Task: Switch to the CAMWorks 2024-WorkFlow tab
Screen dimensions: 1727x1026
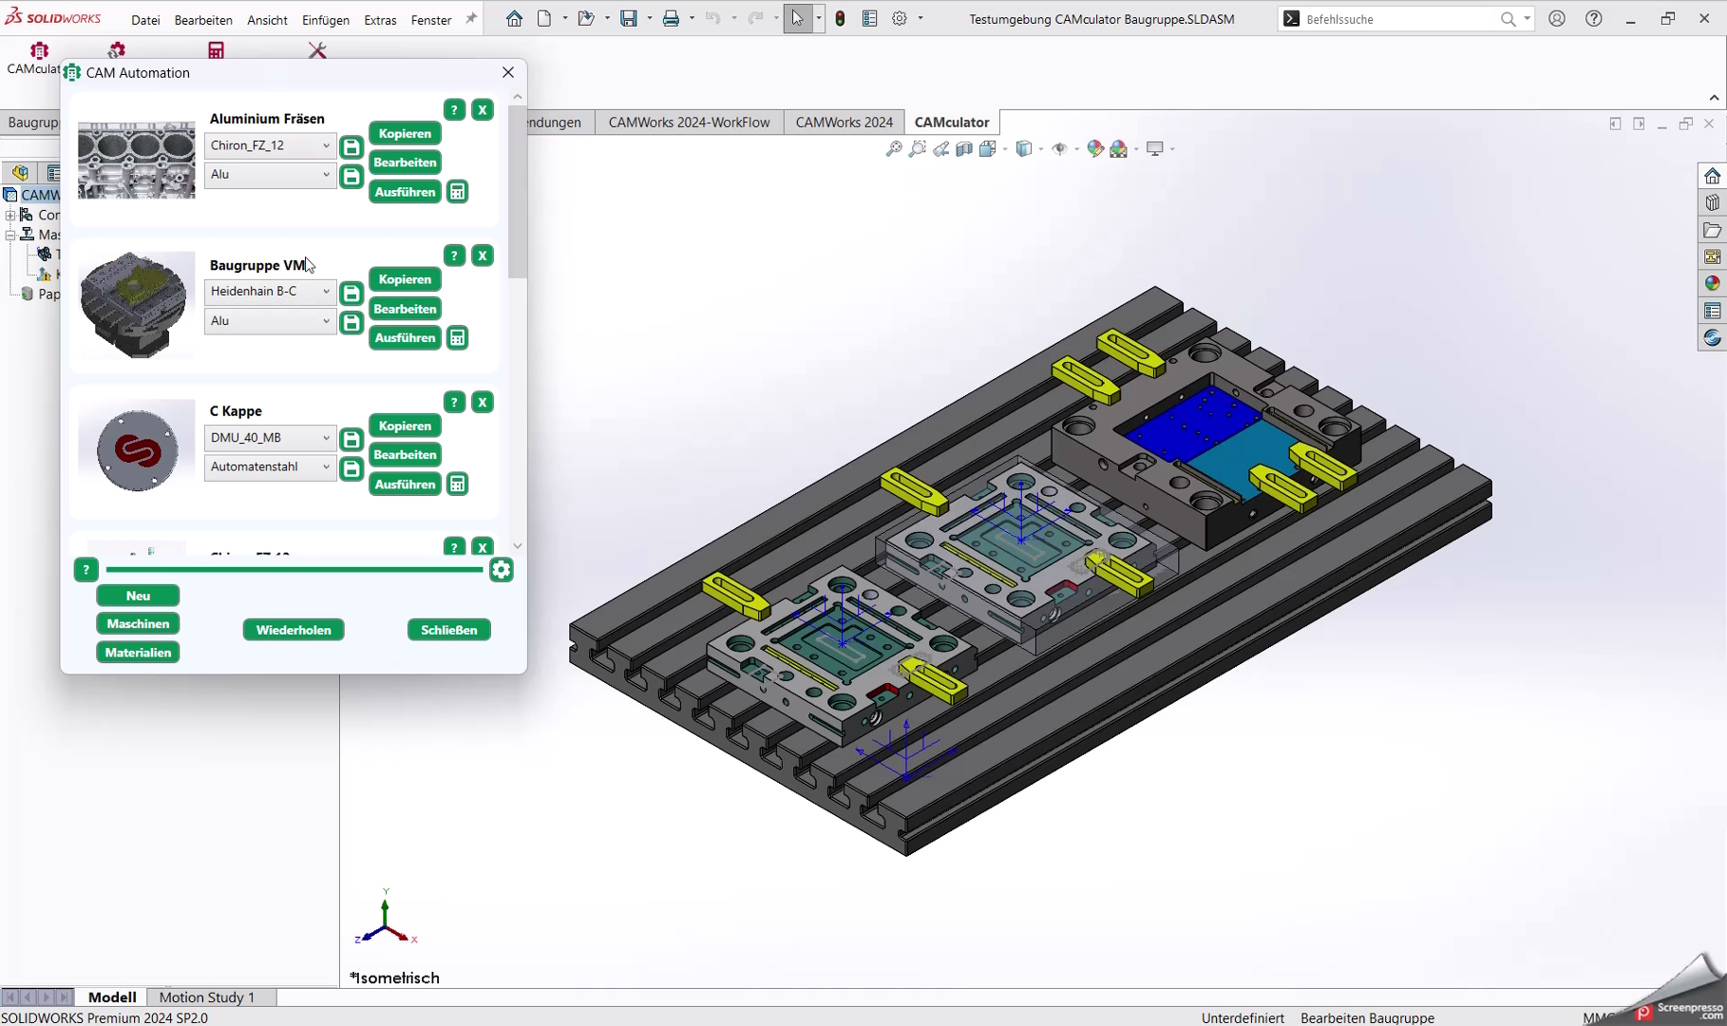Action: (x=689, y=122)
